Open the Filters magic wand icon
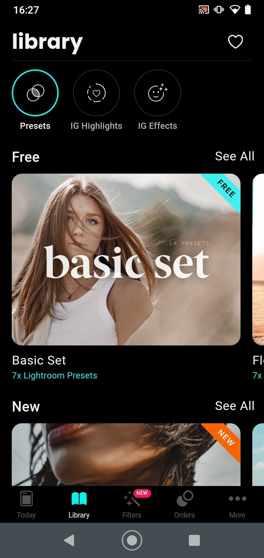The width and height of the screenshot is (264, 558). pos(132,499)
